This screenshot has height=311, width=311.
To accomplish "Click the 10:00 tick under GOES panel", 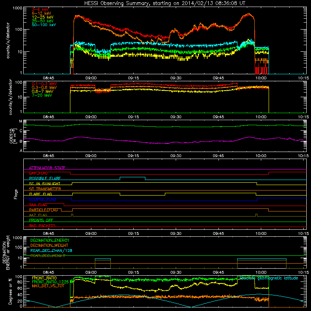I will tap(261, 156).
